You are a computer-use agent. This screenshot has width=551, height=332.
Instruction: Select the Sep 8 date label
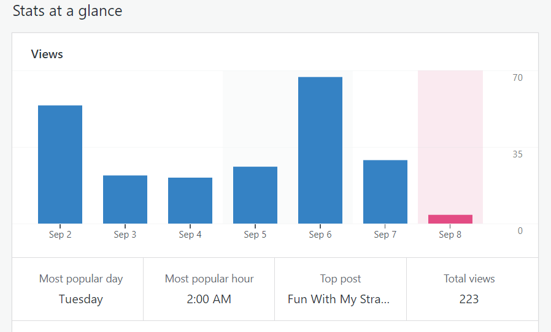pos(450,235)
